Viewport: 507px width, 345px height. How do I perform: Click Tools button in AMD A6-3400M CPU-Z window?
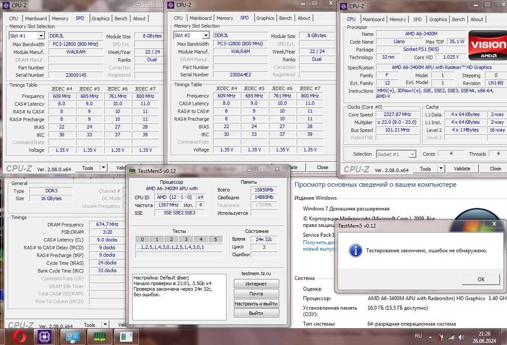(x=425, y=169)
